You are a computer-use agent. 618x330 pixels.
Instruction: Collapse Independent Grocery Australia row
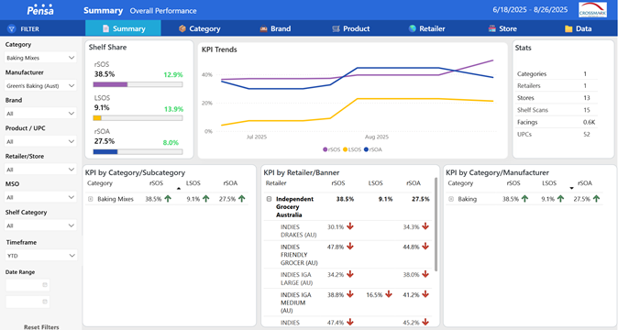point(270,199)
